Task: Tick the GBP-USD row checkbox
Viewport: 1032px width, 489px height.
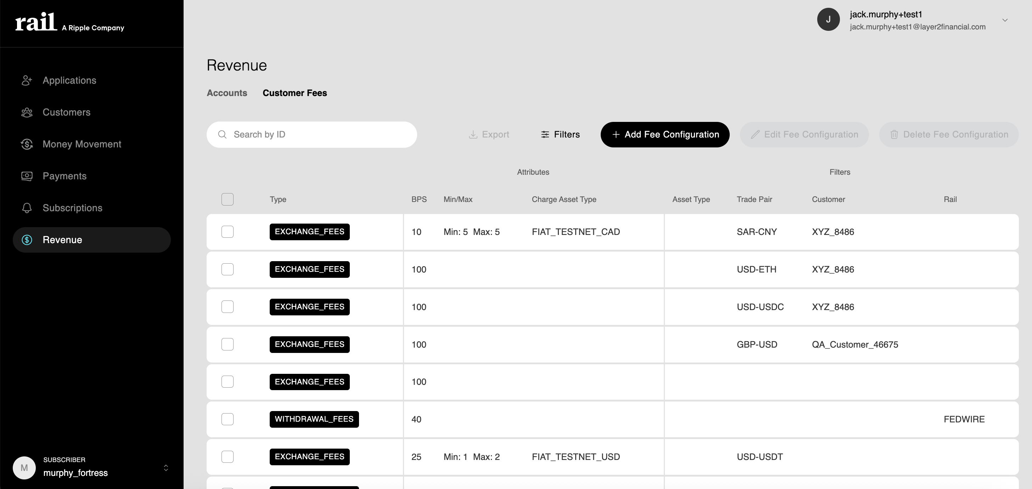Action: click(227, 344)
